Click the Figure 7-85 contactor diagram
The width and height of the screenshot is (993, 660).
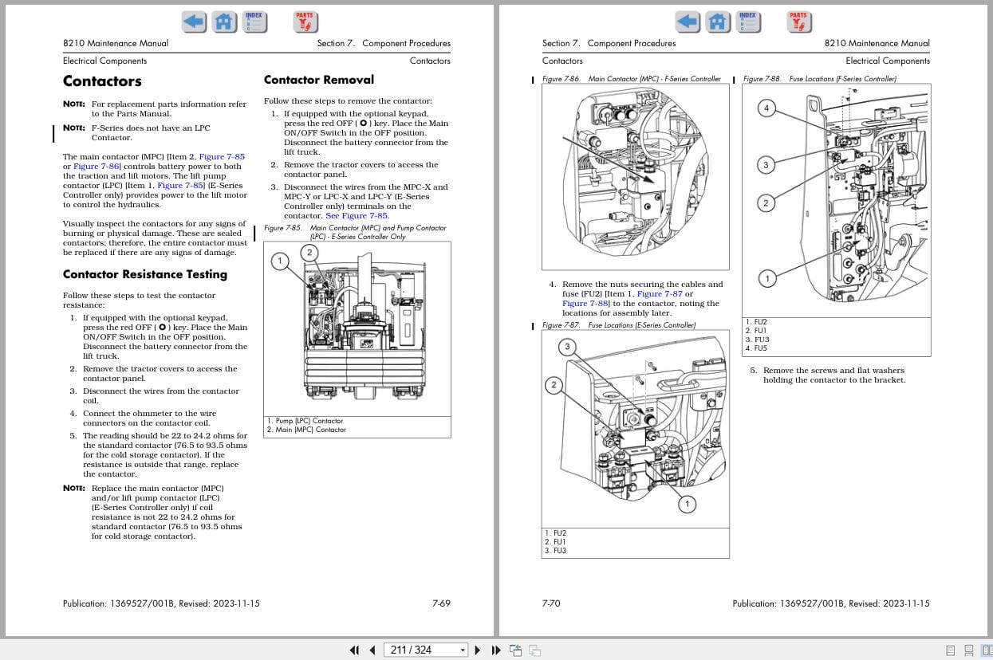[x=357, y=328]
